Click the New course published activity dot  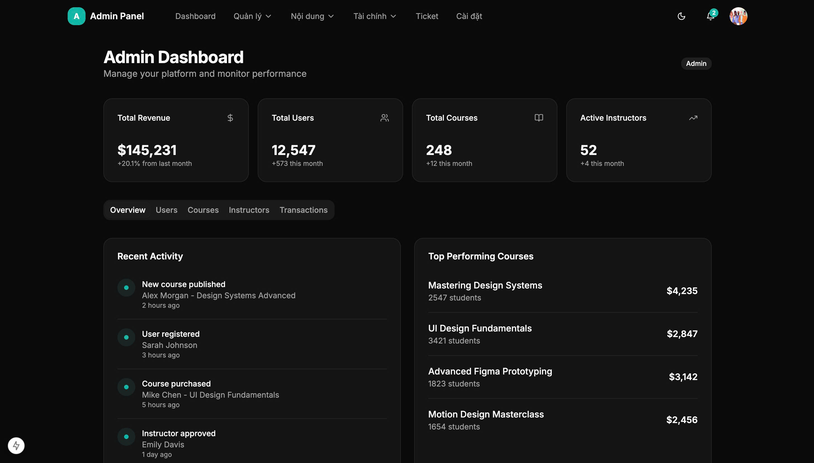tap(126, 288)
